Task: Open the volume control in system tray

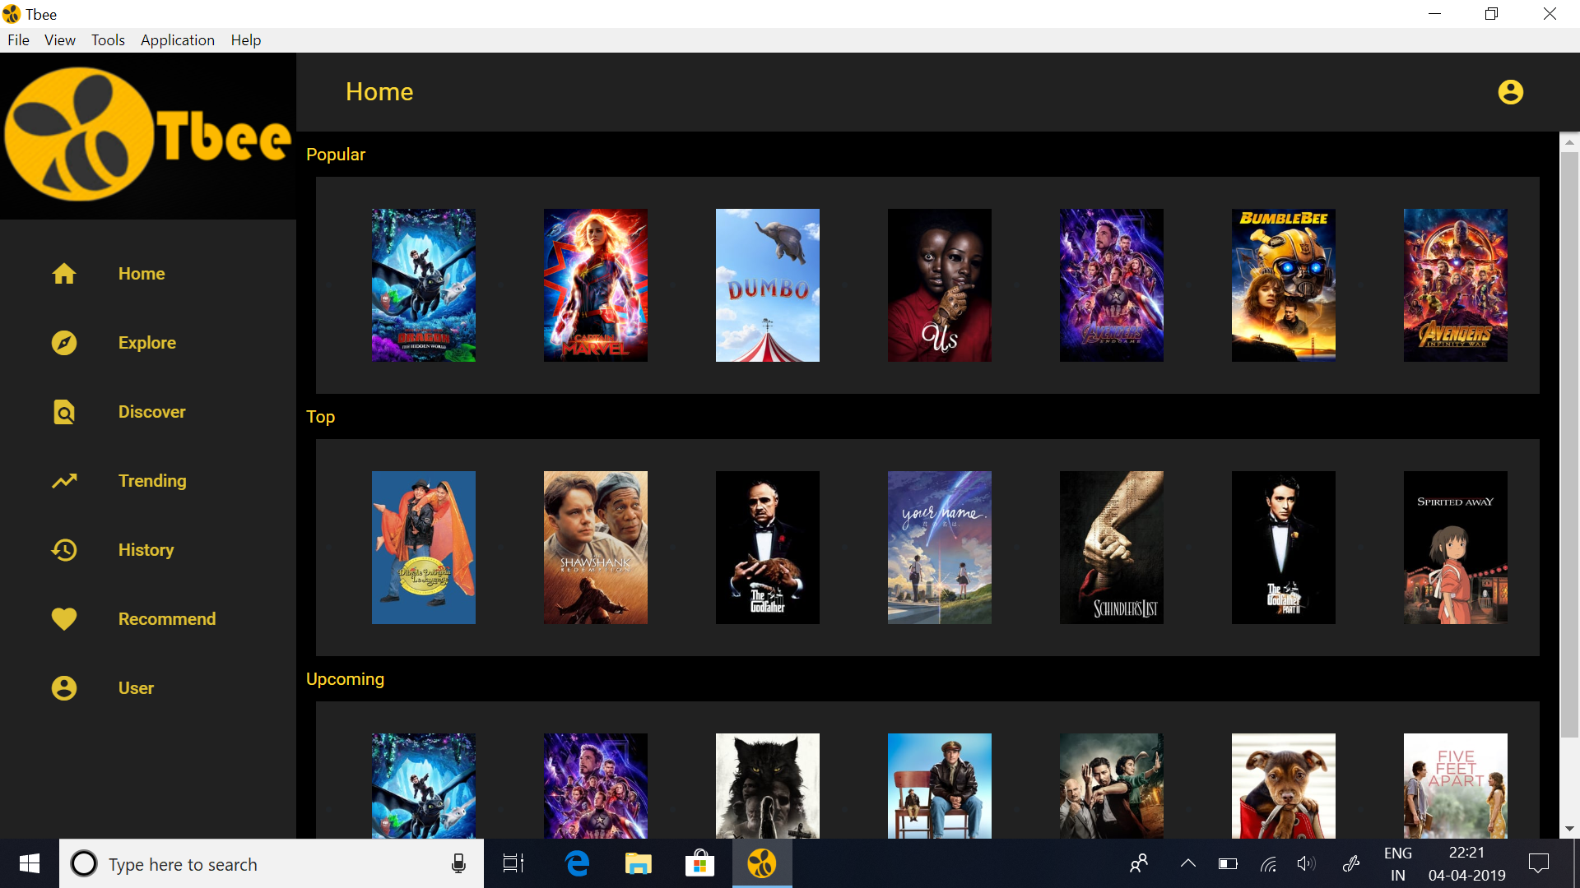Action: [x=1306, y=863]
